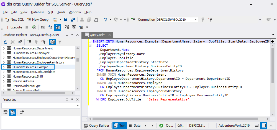
Task: Click the Cut scissors icon
Action: click(82, 20)
